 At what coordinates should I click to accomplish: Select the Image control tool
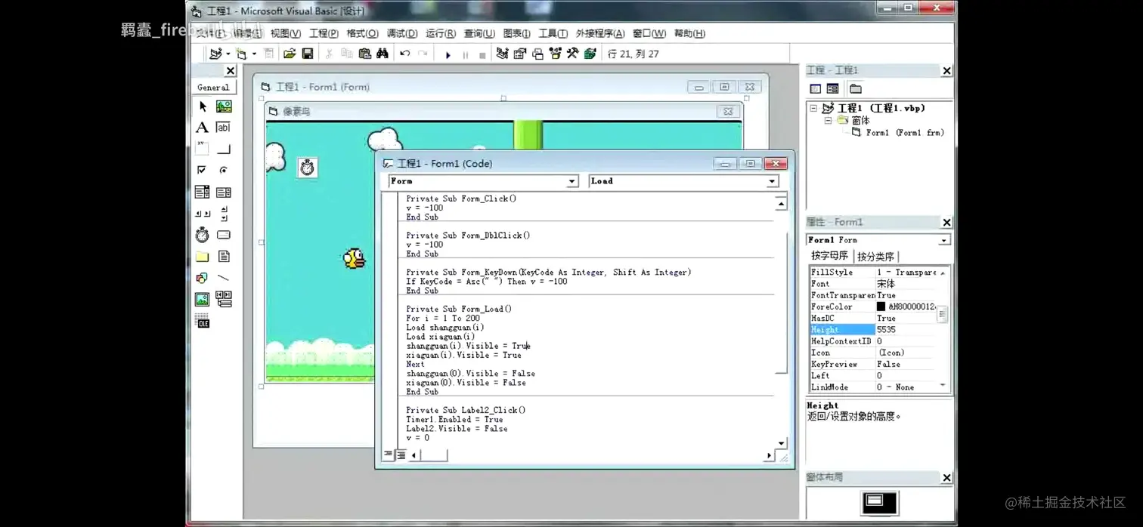202,300
